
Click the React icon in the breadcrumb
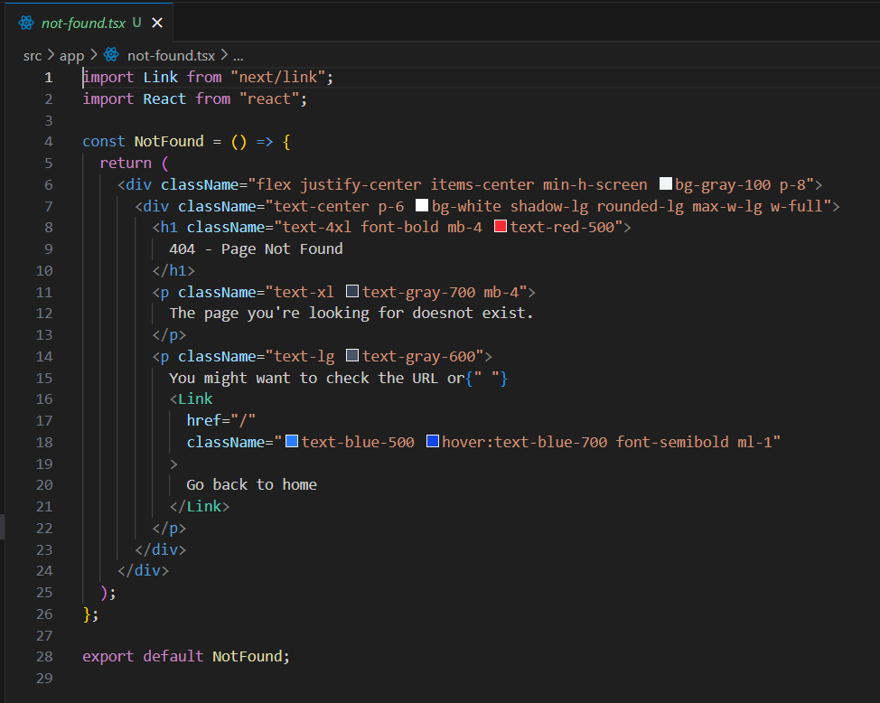(x=112, y=55)
